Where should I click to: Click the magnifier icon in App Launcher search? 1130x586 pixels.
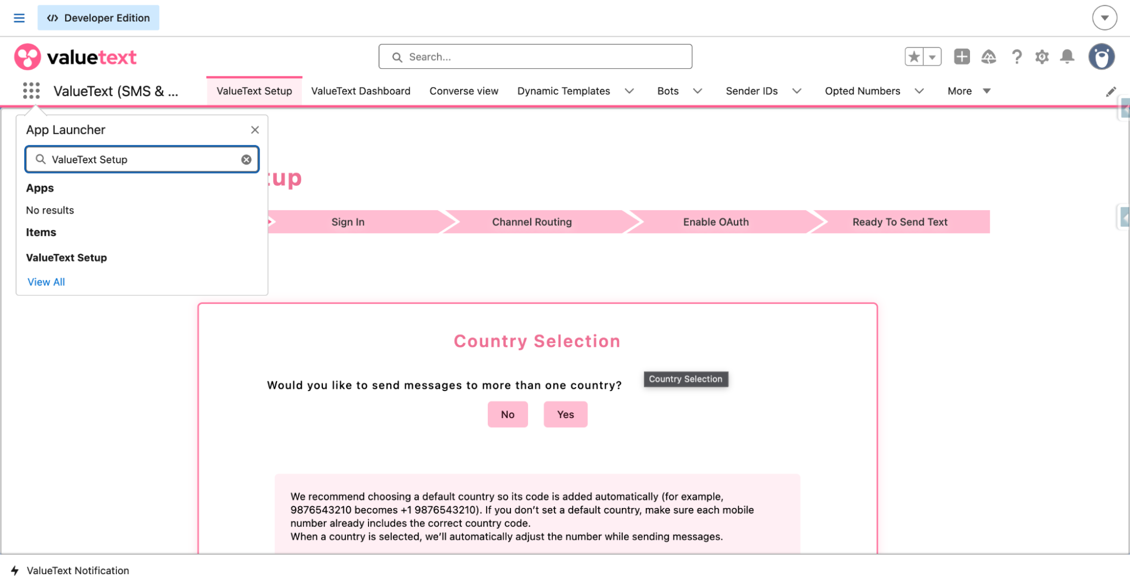pos(41,159)
